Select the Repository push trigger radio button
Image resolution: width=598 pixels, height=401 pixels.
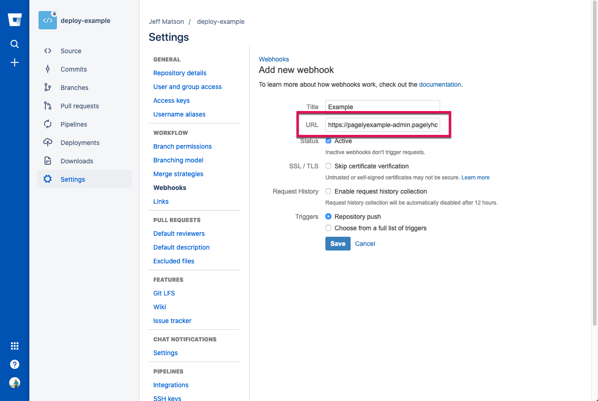pyautogui.click(x=328, y=217)
